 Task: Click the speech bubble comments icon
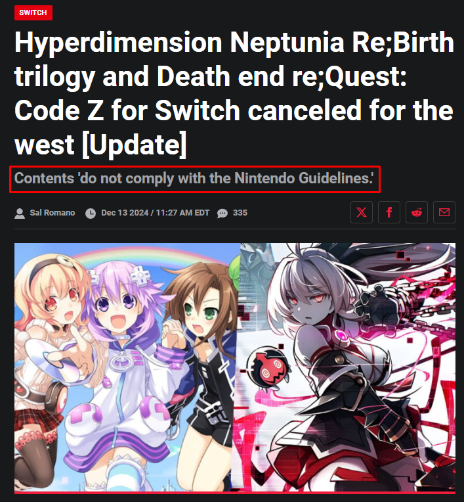[x=222, y=214]
